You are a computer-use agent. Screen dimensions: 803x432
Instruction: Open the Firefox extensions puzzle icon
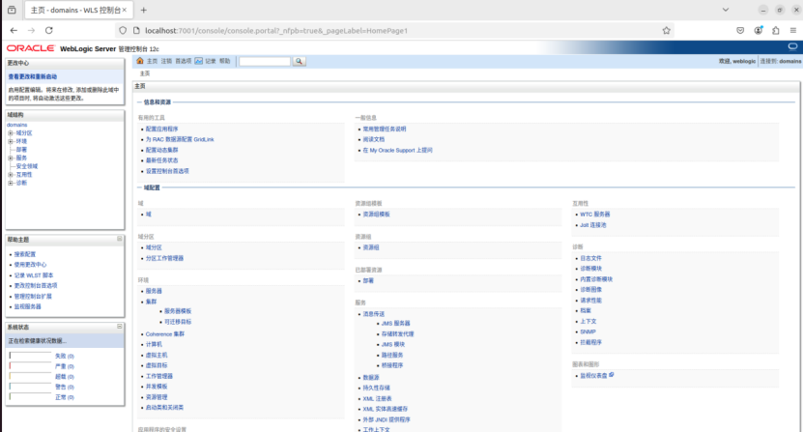point(775,30)
